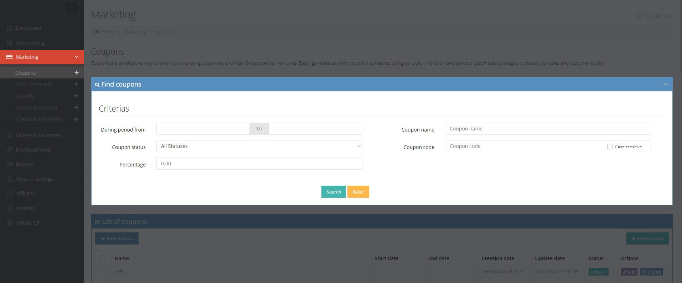Click the plus icon beside Lead management
This screenshot has width=682, height=283.
coord(76,108)
